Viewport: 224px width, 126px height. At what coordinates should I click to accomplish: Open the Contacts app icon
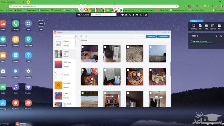[16, 55]
